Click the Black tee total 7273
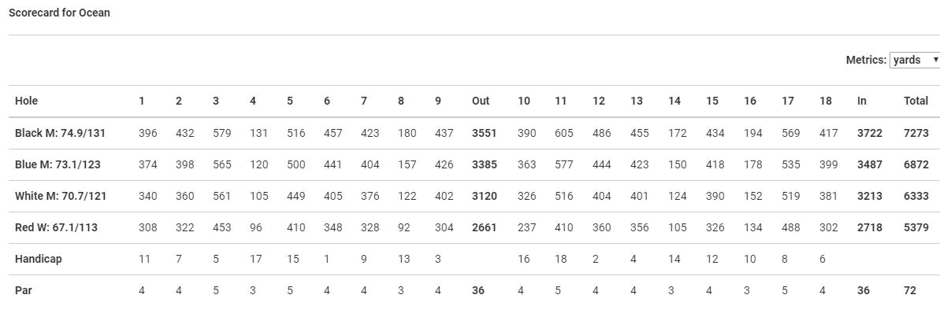 click(916, 134)
